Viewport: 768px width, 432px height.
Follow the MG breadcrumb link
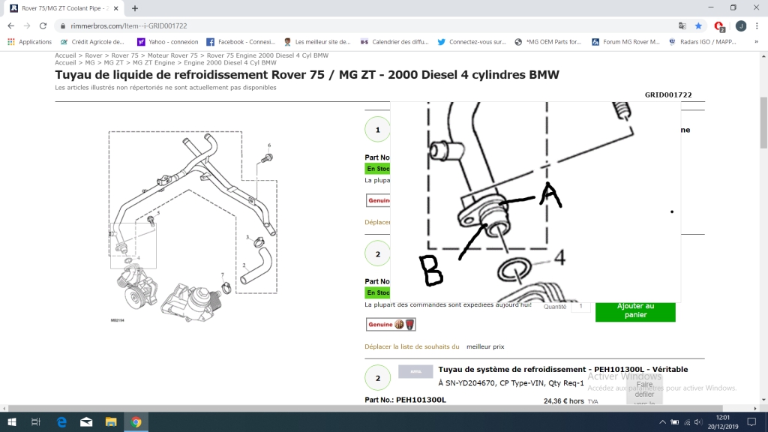(x=90, y=63)
